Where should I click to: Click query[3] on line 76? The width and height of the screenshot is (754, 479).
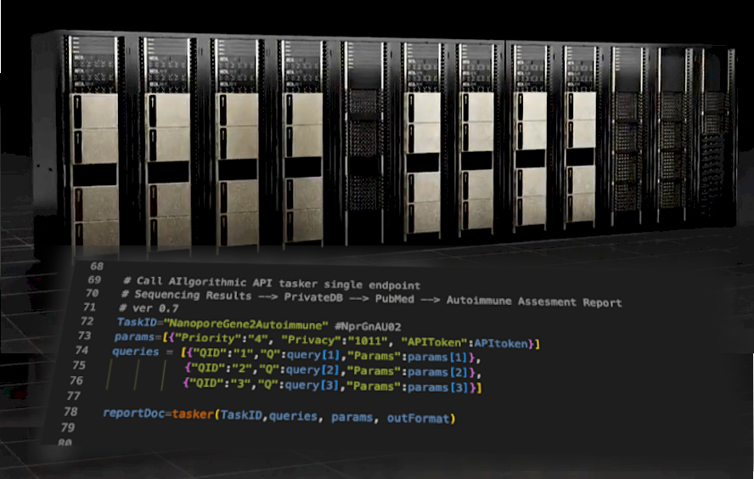312,386
